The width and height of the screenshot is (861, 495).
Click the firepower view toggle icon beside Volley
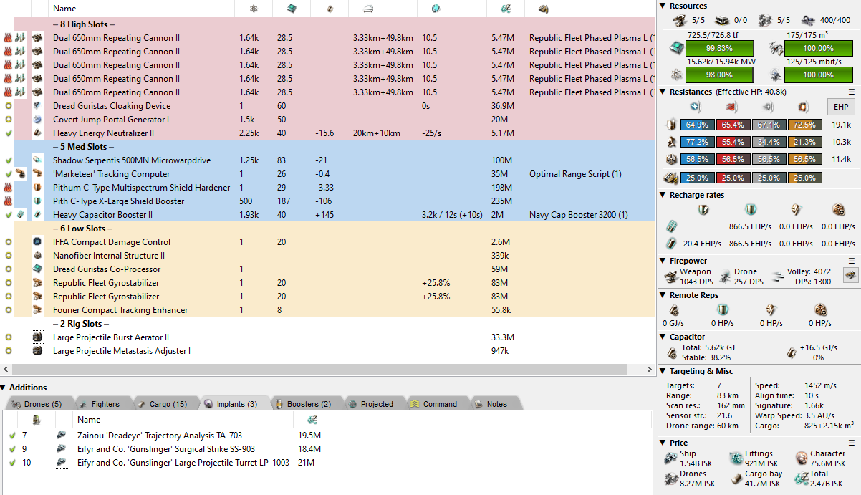[x=850, y=277]
